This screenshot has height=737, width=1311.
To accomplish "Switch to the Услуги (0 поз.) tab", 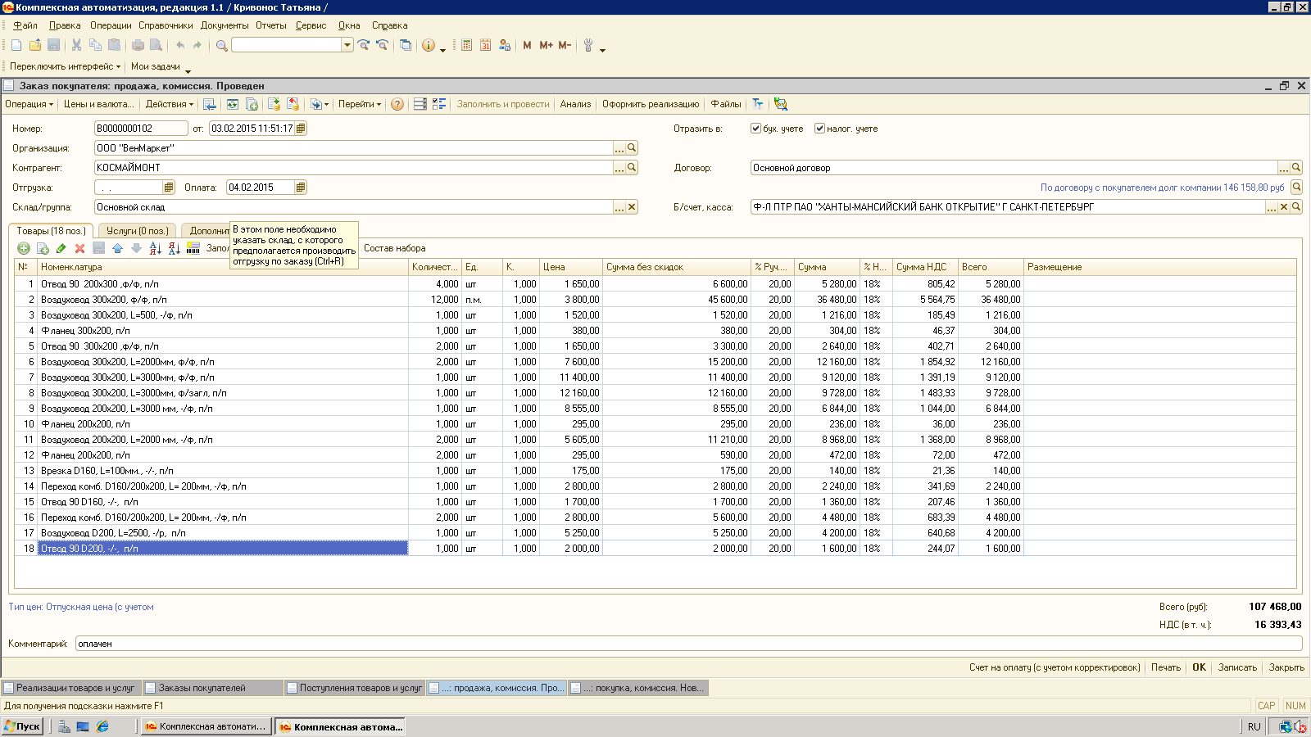I will pyautogui.click(x=137, y=231).
